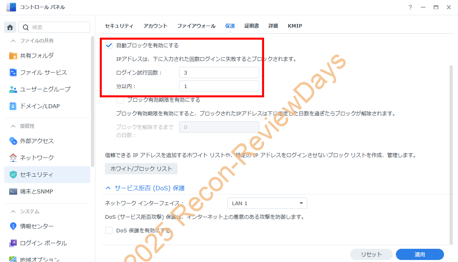Open 共有フォルダ folder icon

tap(13, 56)
